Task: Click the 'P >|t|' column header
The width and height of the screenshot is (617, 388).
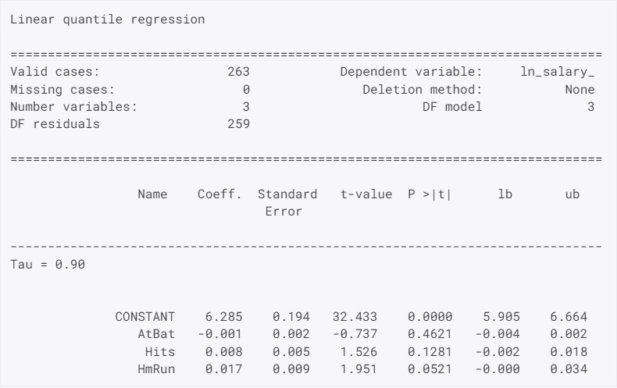Action: pyautogui.click(x=430, y=193)
